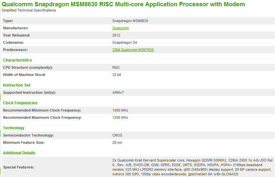
Task: Click the Special Features description paragraph
Action: tap(193, 167)
